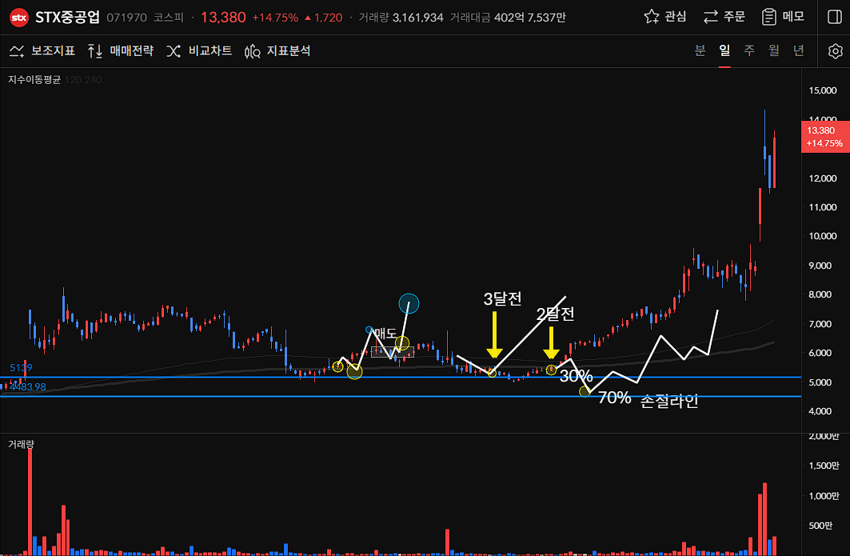
Task: Switch to 주 weekly timeframe
Action: pyautogui.click(x=749, y=50)
